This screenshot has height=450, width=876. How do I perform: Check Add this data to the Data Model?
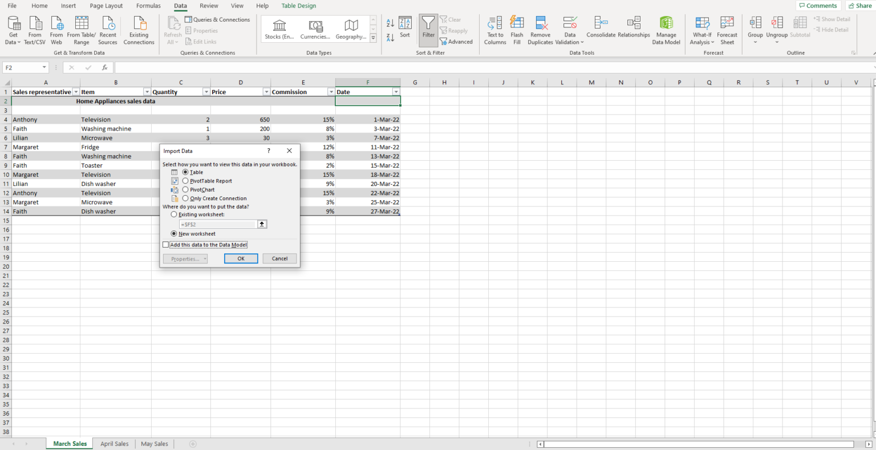166,244
